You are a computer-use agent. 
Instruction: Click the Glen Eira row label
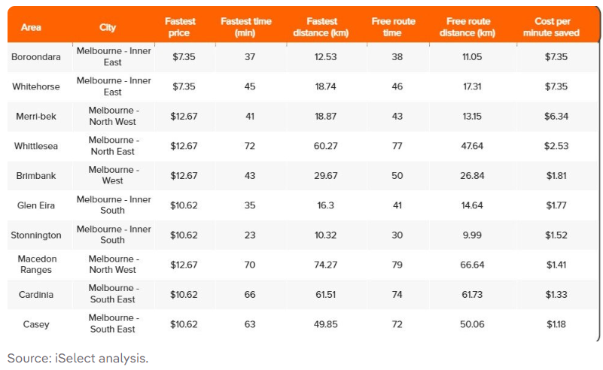pos(36,205)
